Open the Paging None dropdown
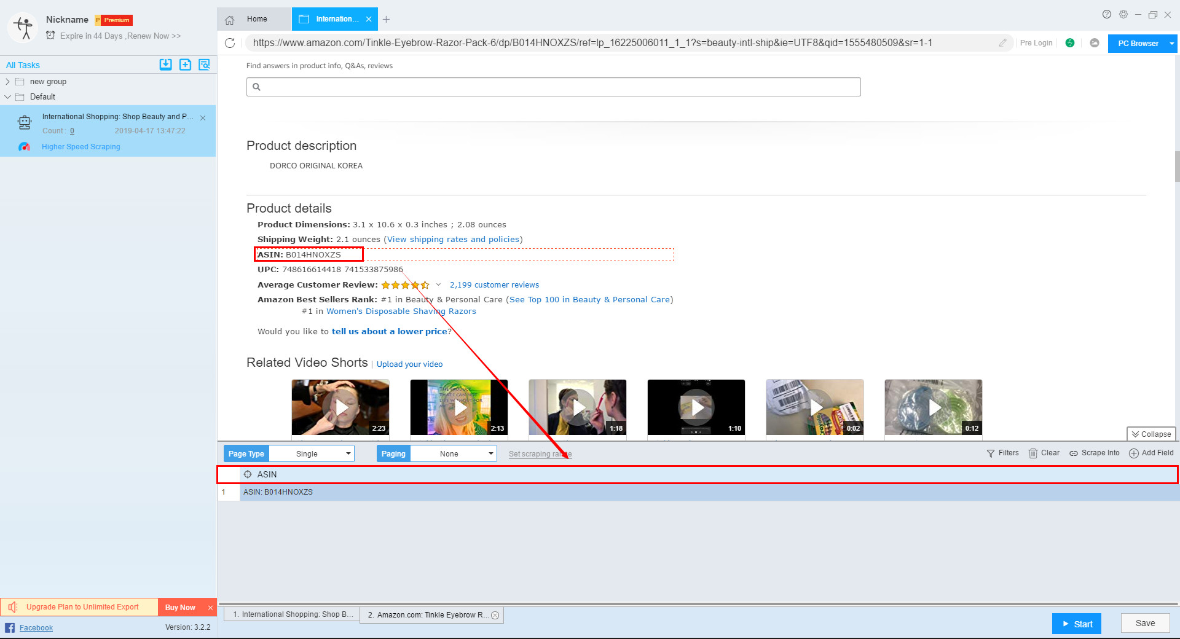This screenshot has width=1180, height=639. click(x=454, y=453)
